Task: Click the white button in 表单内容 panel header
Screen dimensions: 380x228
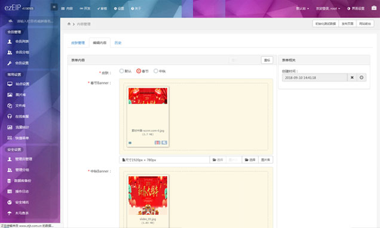Action: 267,60
